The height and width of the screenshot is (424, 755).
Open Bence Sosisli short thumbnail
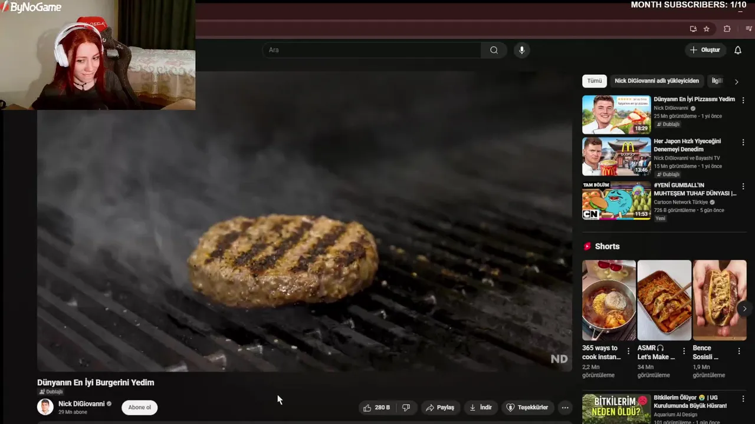(720, 300)
